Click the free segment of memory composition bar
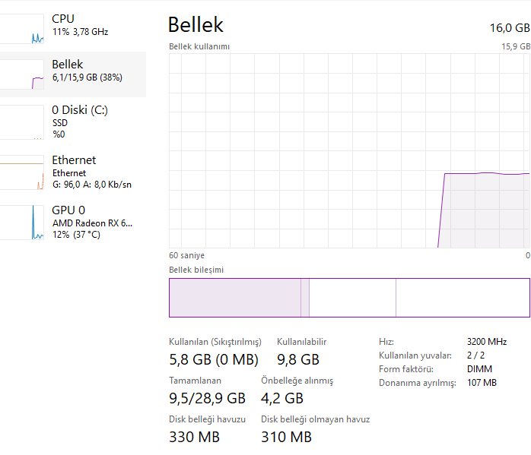Screen dimensions: 531x455 pyautogui.click(x=462, y=297)
